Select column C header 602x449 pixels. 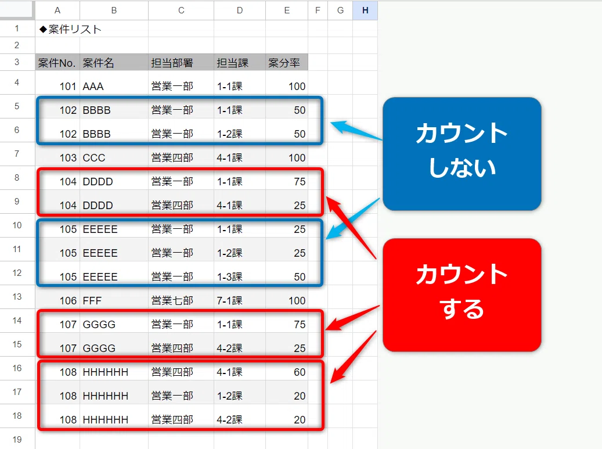point(181,10)
